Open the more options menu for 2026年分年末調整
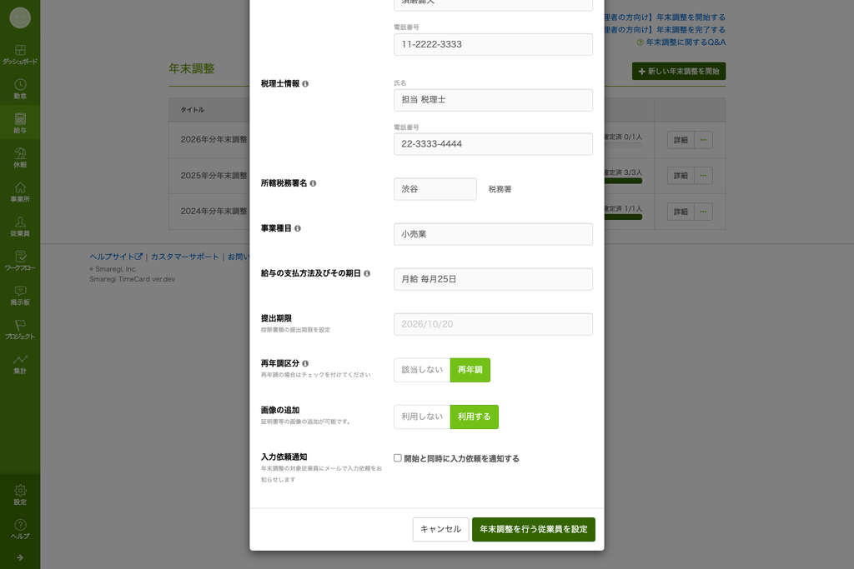Viewport: 854px width, 569px height. pos(703,140)
